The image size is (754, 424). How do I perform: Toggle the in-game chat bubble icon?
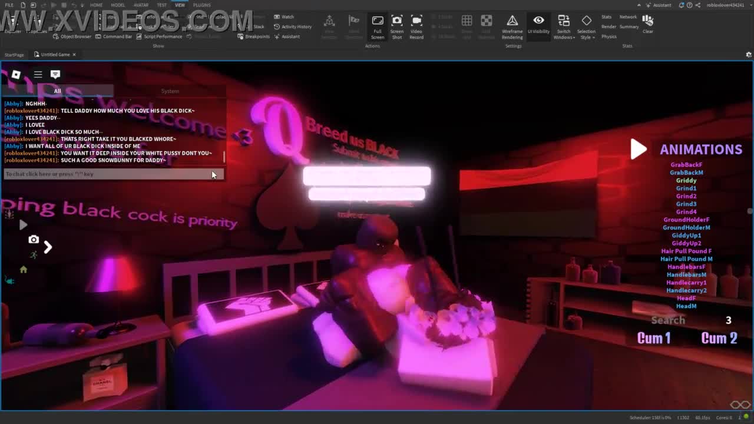(x=55, y=74)
